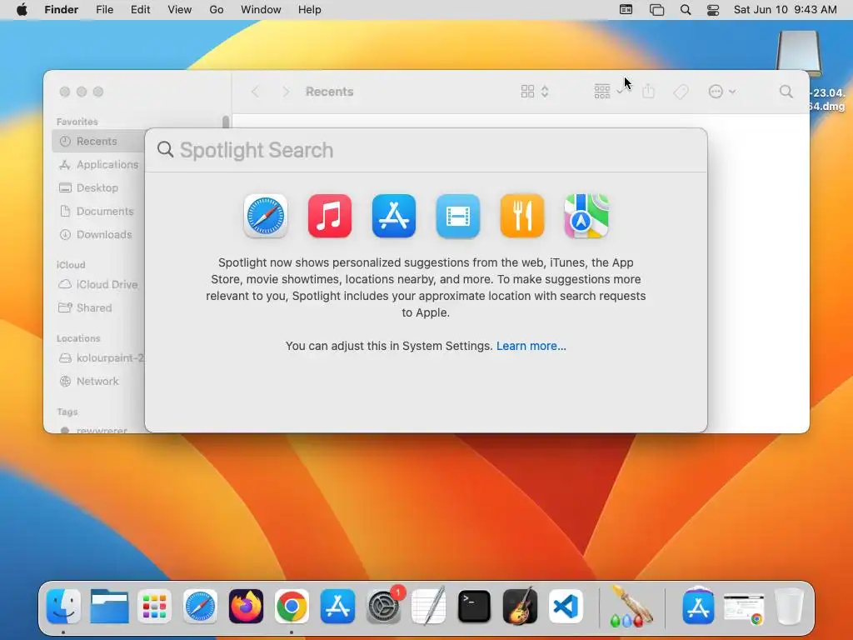Open the View menu
The image size is (853, 640).
click(x=180, y=10)
